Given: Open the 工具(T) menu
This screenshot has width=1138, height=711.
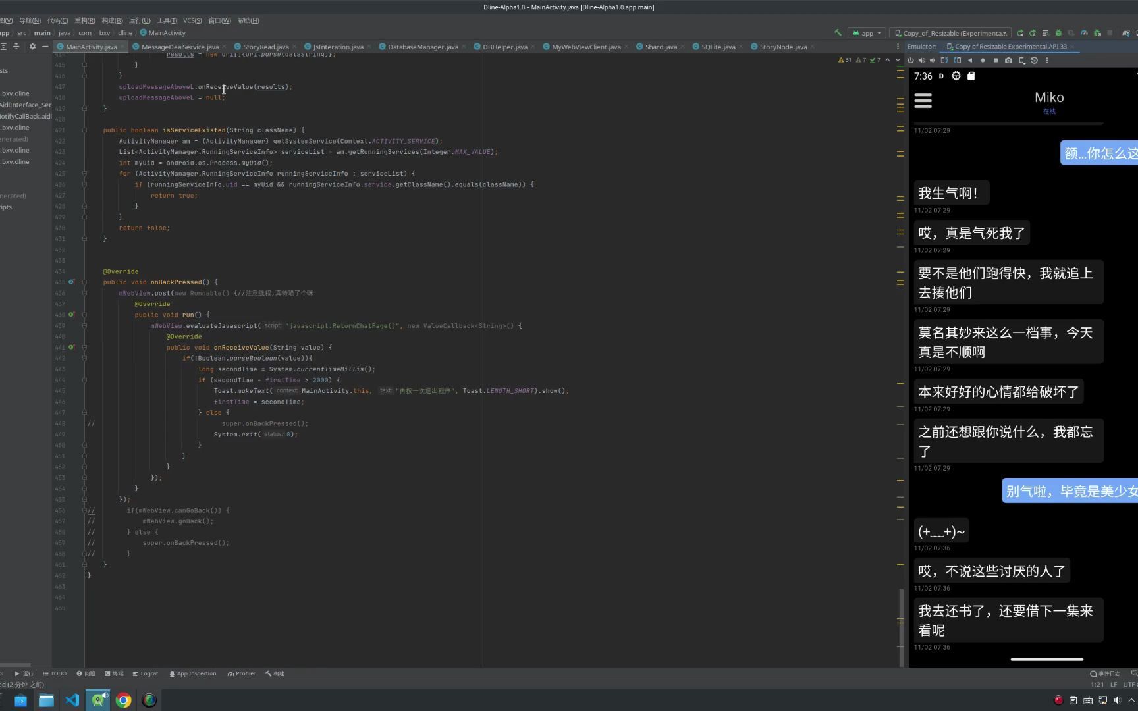Looking at the screenshot, I should (167, 20).
